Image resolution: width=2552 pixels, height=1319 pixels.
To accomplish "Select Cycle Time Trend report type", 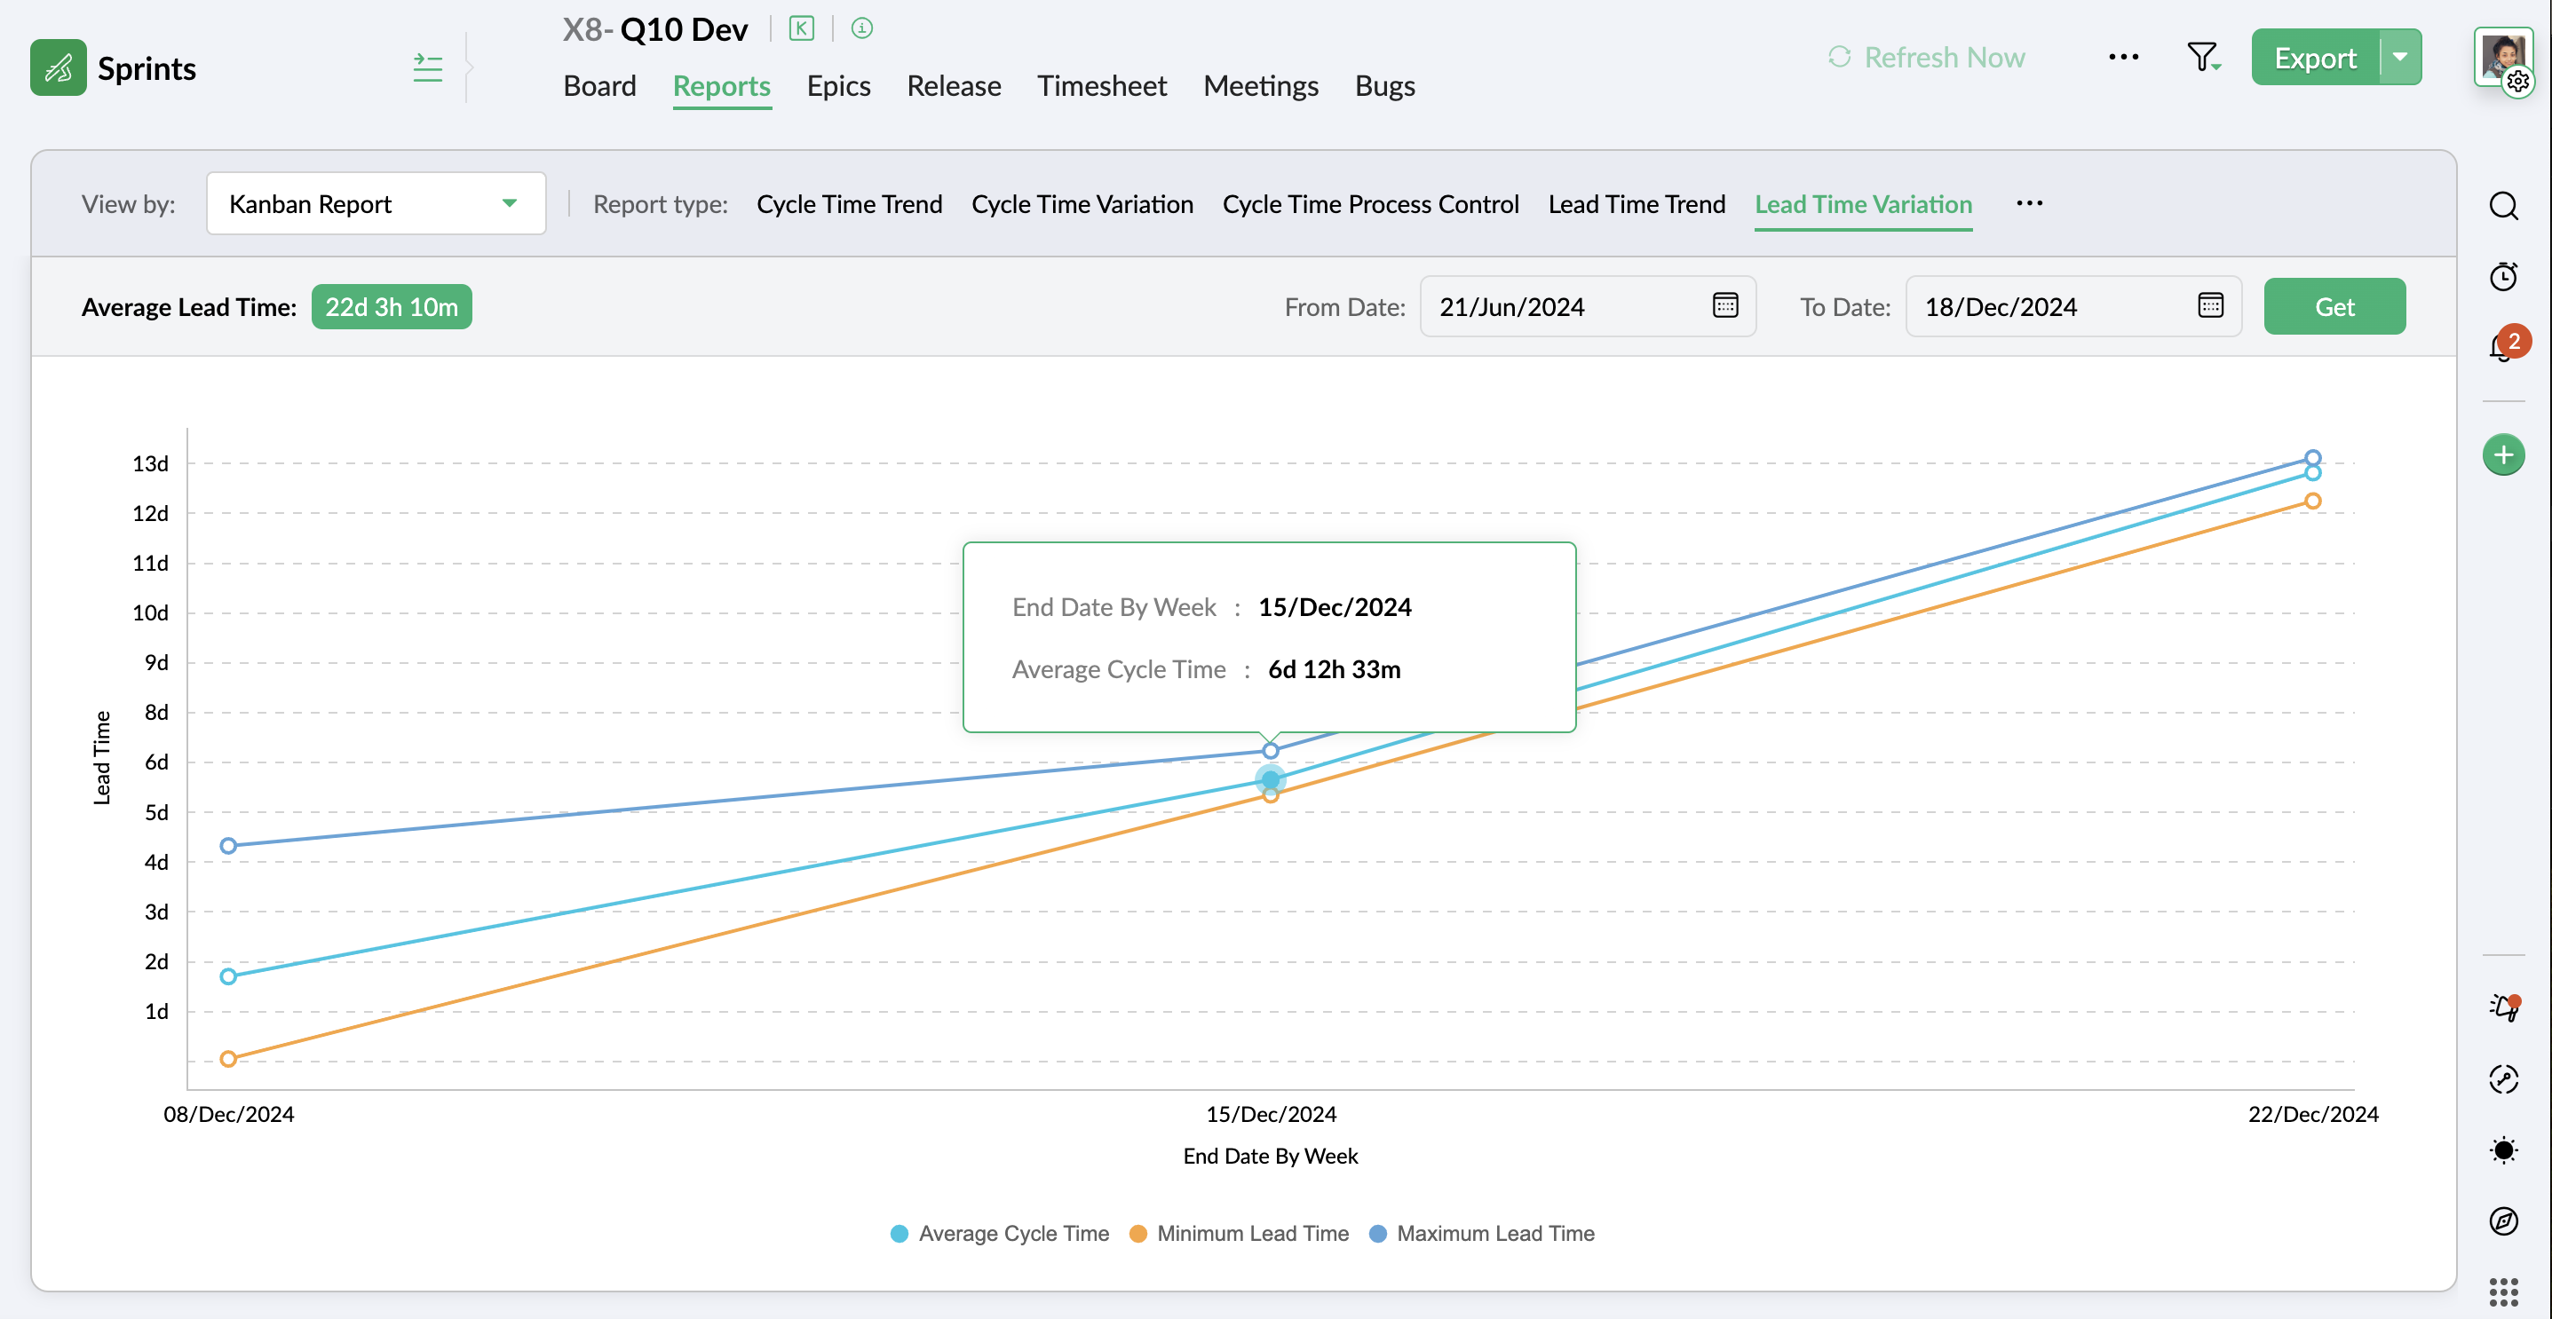I will [849, 204].
